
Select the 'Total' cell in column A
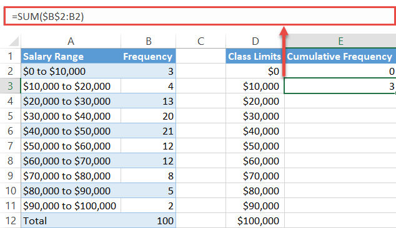[71, 221]
